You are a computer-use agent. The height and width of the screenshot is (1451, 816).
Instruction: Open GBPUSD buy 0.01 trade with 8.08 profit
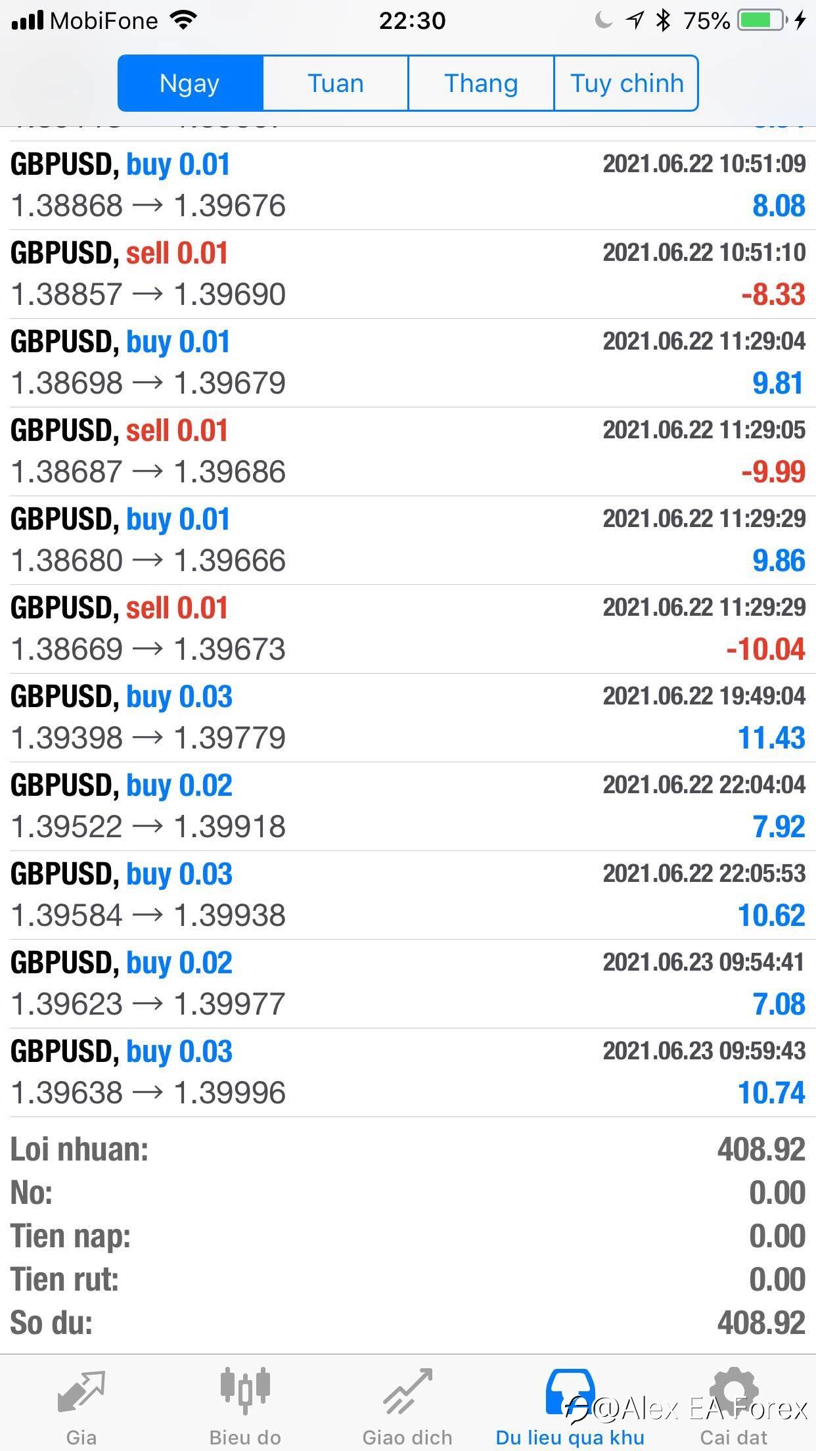tap(407, 185)
